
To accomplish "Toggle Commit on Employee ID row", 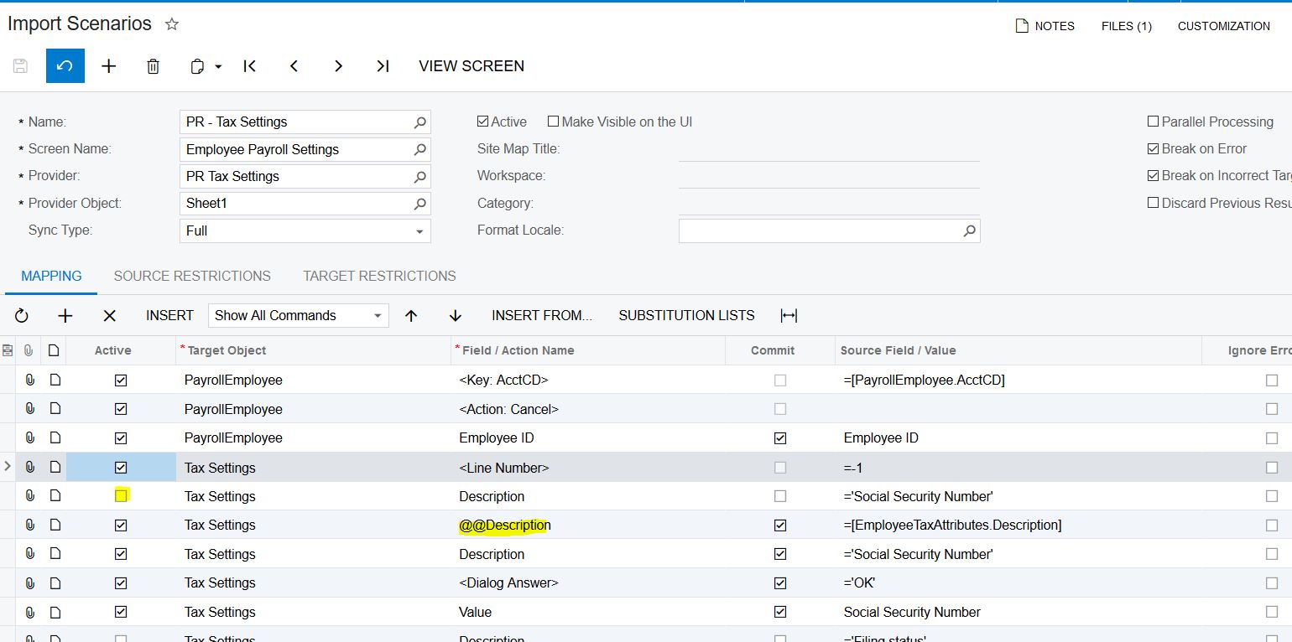I will (x=780, y=438).
